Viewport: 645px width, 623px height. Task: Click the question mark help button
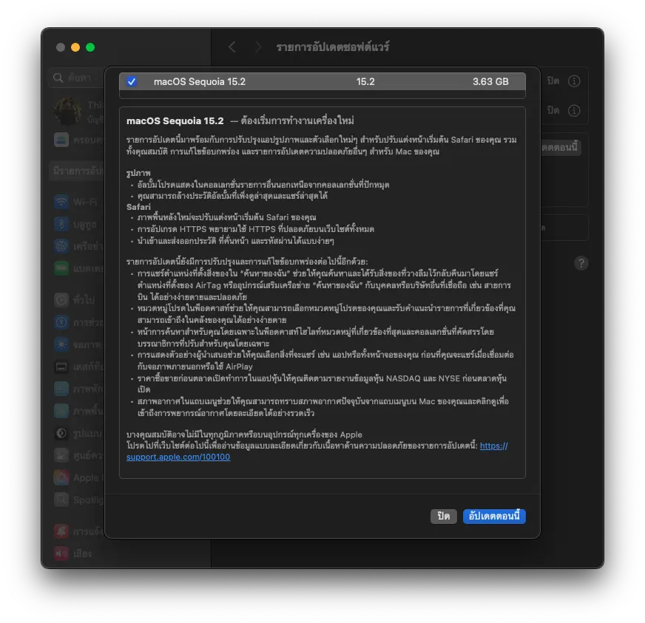582,263
